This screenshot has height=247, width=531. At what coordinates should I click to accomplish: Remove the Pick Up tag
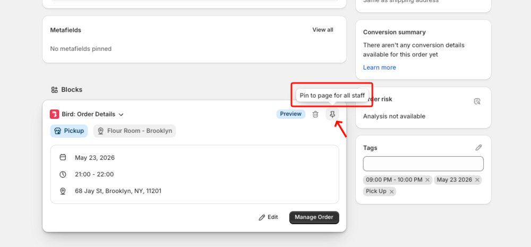[391, 191]
